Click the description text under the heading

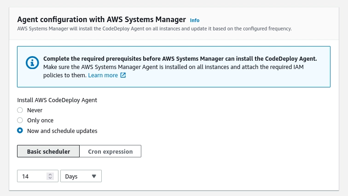pyautogui.click(x=154, y=29)
